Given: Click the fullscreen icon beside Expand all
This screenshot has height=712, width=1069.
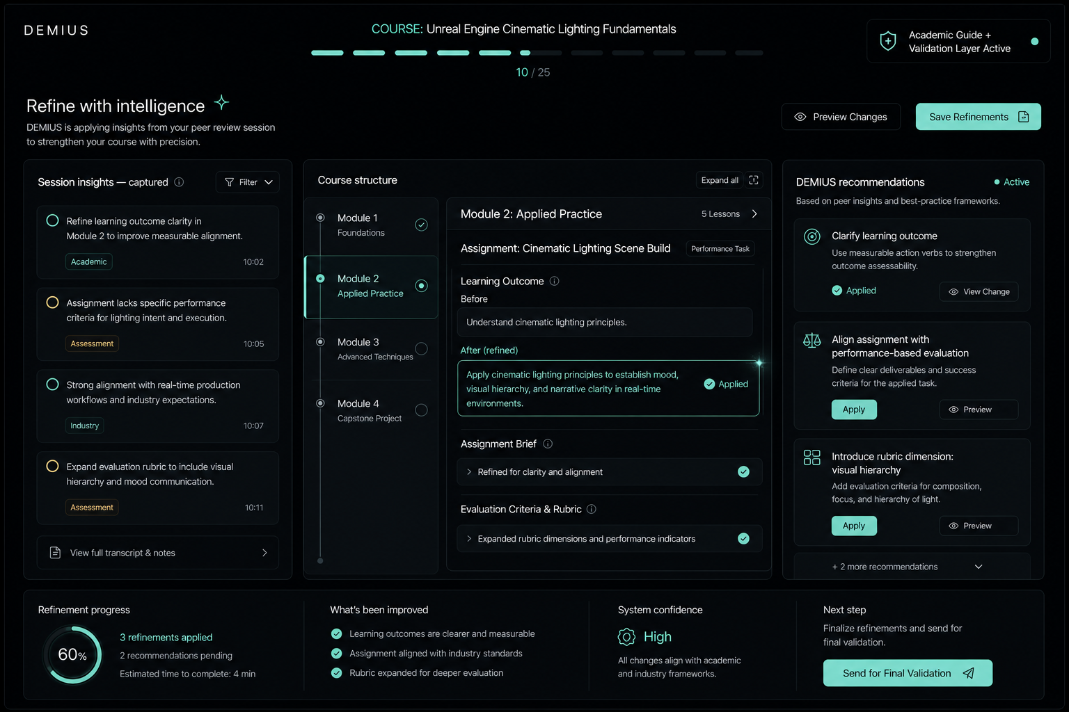Looking at the screenshot, I should pyautogui.click(x=753, y=180).
